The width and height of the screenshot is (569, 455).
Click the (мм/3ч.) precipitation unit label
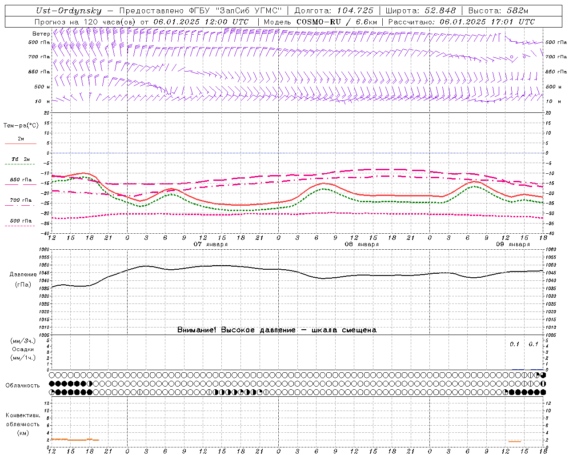(x=23, y=341)
